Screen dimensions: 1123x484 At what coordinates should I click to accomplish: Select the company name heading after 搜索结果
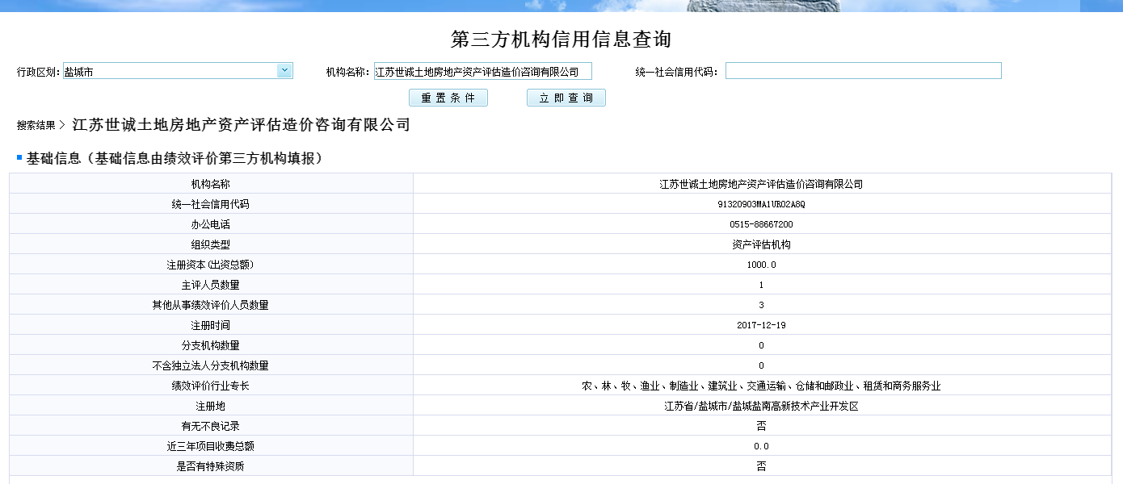point(242,125)
